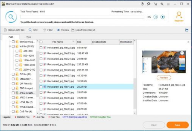Check the 800~1200 folder checkbox

[x=17, y=55]
